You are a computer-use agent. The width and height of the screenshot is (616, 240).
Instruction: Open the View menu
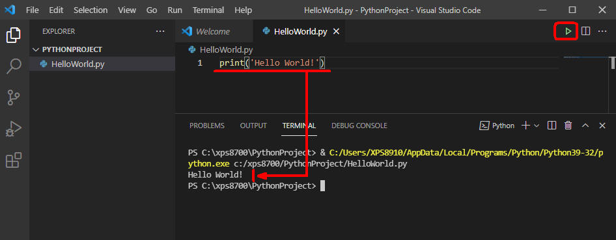click(127, 10)
